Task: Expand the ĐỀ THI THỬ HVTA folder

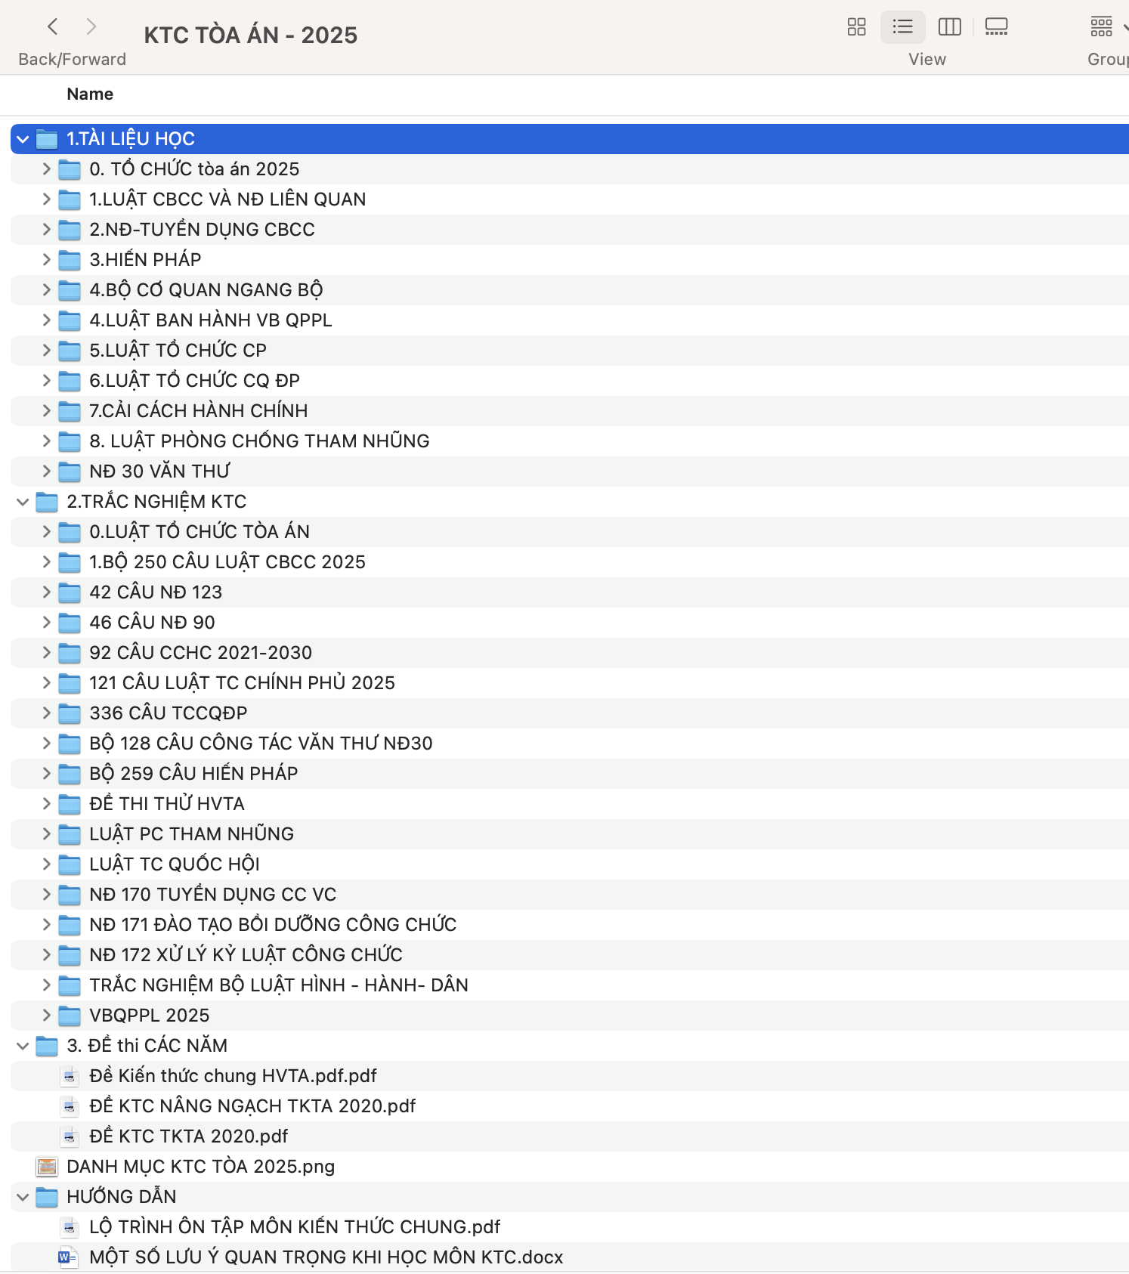Action: (46, 804)
